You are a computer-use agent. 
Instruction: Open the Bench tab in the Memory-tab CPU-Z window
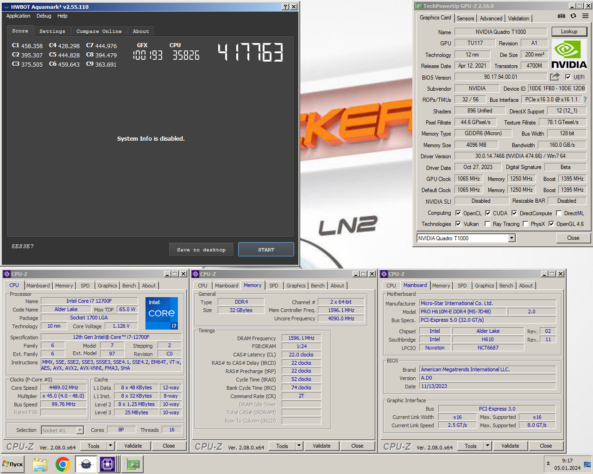tap(318, 286)
